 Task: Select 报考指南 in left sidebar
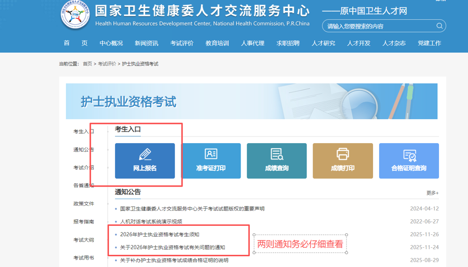click(x=83, y=222)
